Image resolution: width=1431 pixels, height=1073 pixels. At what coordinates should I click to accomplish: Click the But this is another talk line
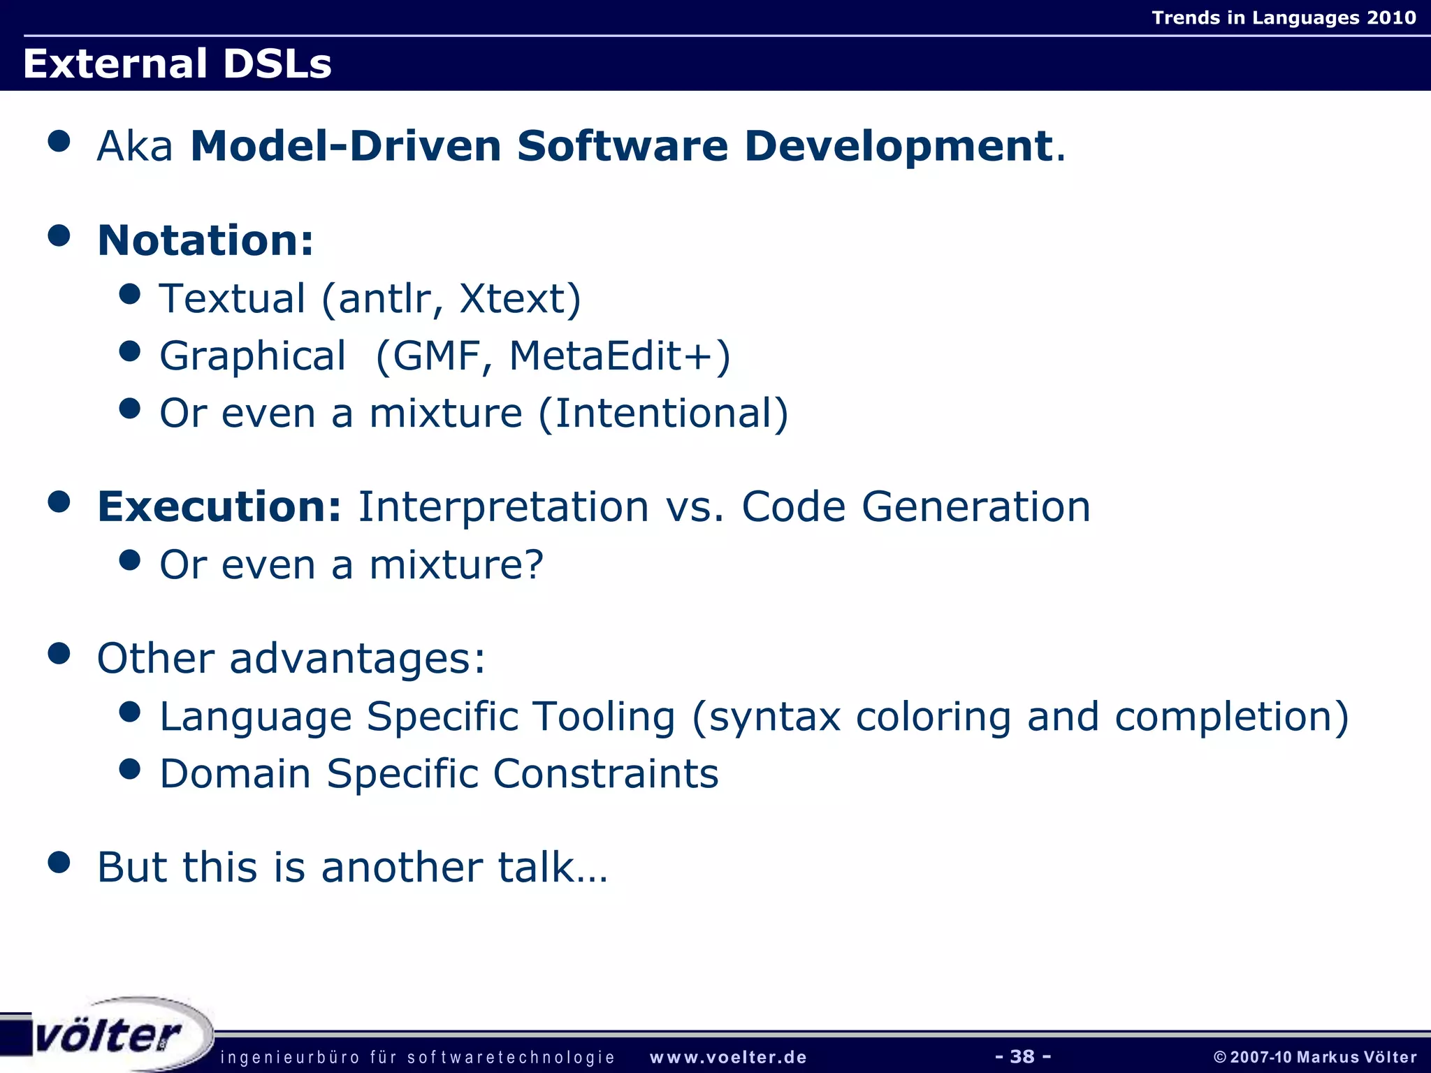(352, 867)
